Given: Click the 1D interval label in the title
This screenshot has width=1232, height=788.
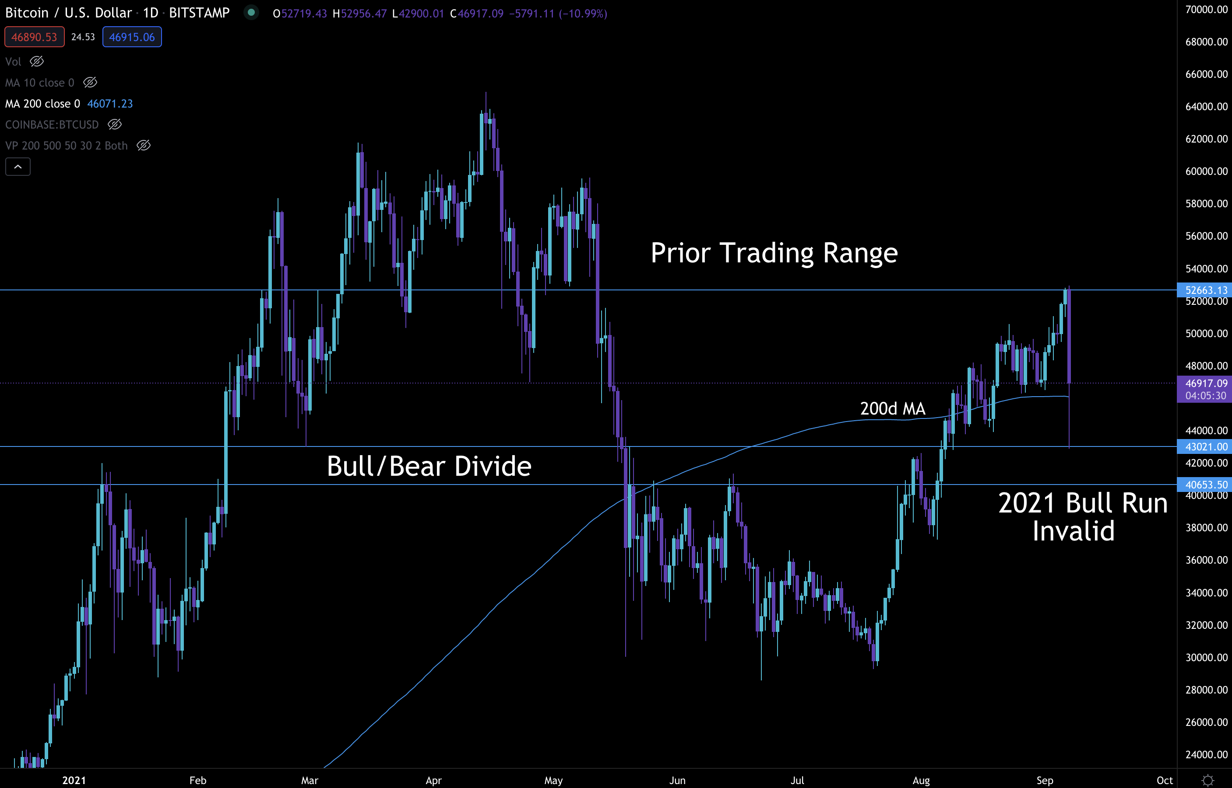Looking at the screenshot, I should pyautogui.click(x=150, y=12).
